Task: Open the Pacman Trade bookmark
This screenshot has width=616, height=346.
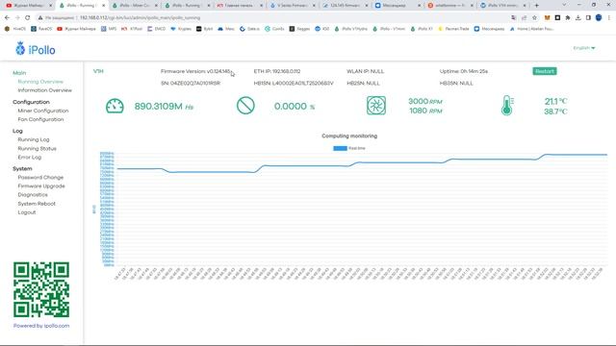Action: click(453, 29)
